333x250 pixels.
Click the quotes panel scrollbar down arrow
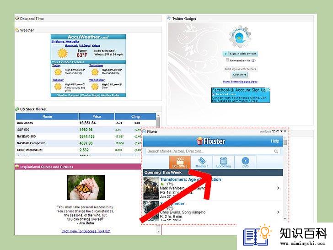158,231
